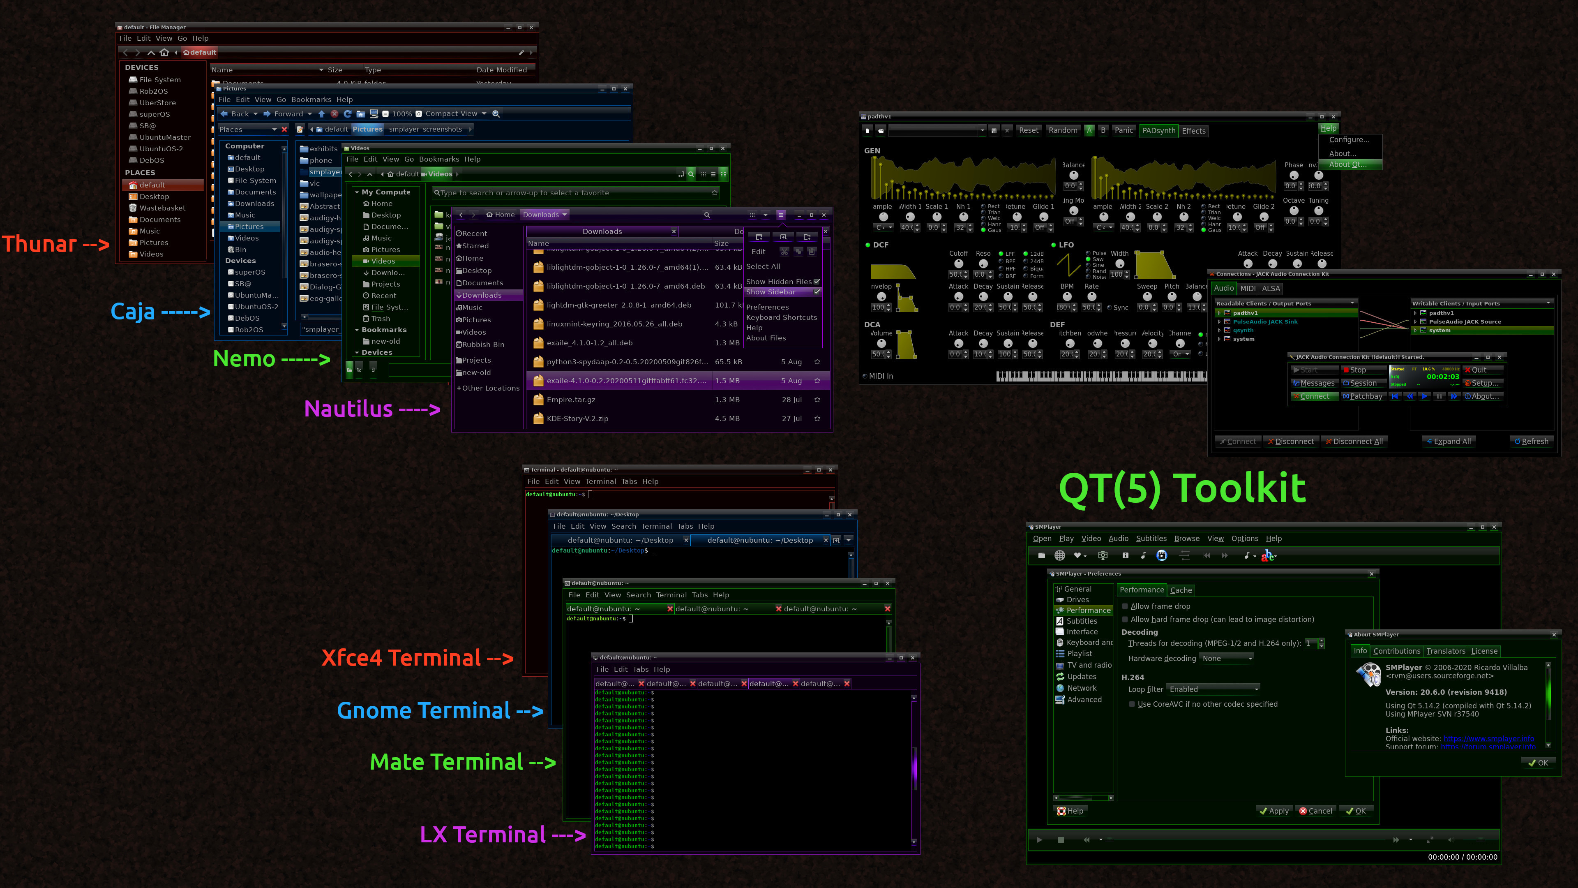Expand system in Writable Clients list

[x=1416, y=330]
